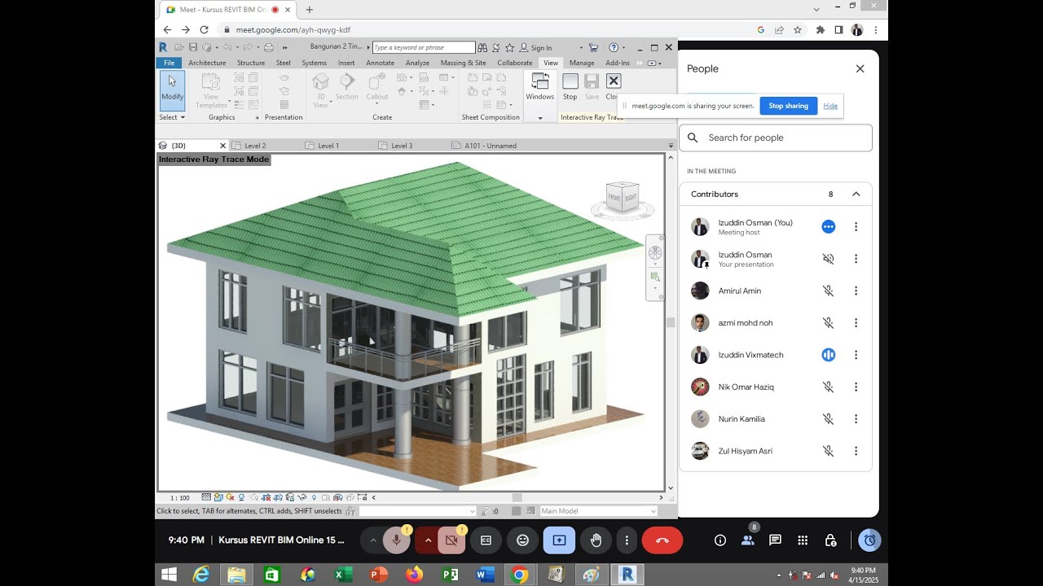Send a reaction emoji in Meet
Image resolution: width=1043 pixels, height=586 pixels.
click(x=522, y=540)
